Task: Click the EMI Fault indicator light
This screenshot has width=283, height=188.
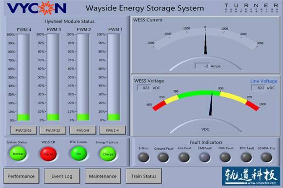Action: (x=204, y=157)
